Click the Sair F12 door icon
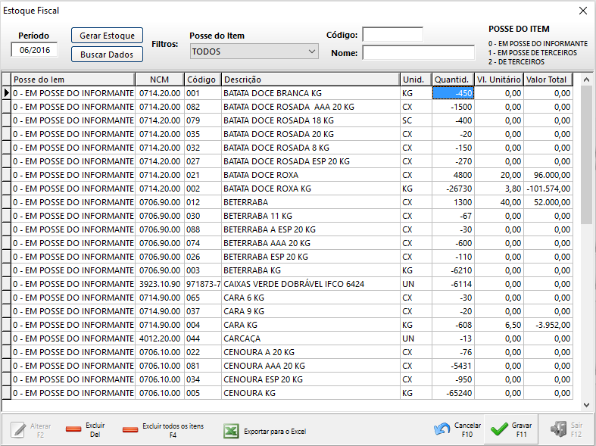Viewport: 596px width, 446px height. [x=558, y=429]
